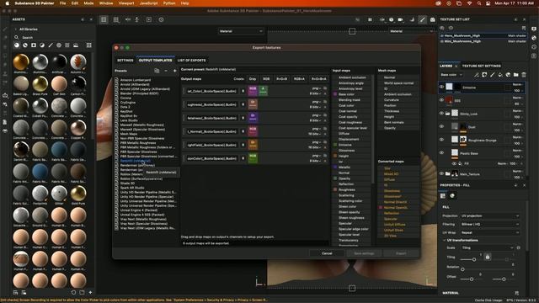Hide the Main_Texture folder layer
Screen dimensions: 539x303
tap(441, 174)
